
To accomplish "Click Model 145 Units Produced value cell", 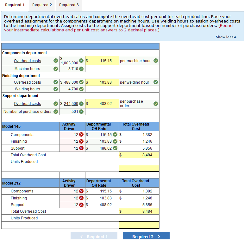I will pyautogui.click(x=139, y=162).
